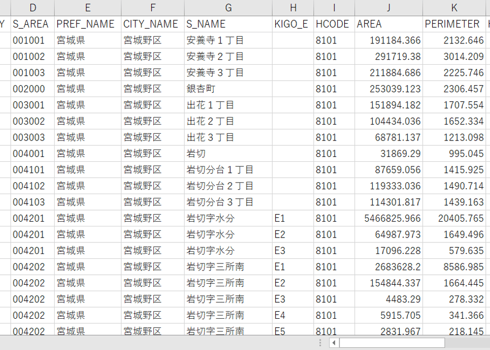This screenshot has height=350, width=490.
Task: Select the 銀杏町 cell
Action: [x=228, y=89]
